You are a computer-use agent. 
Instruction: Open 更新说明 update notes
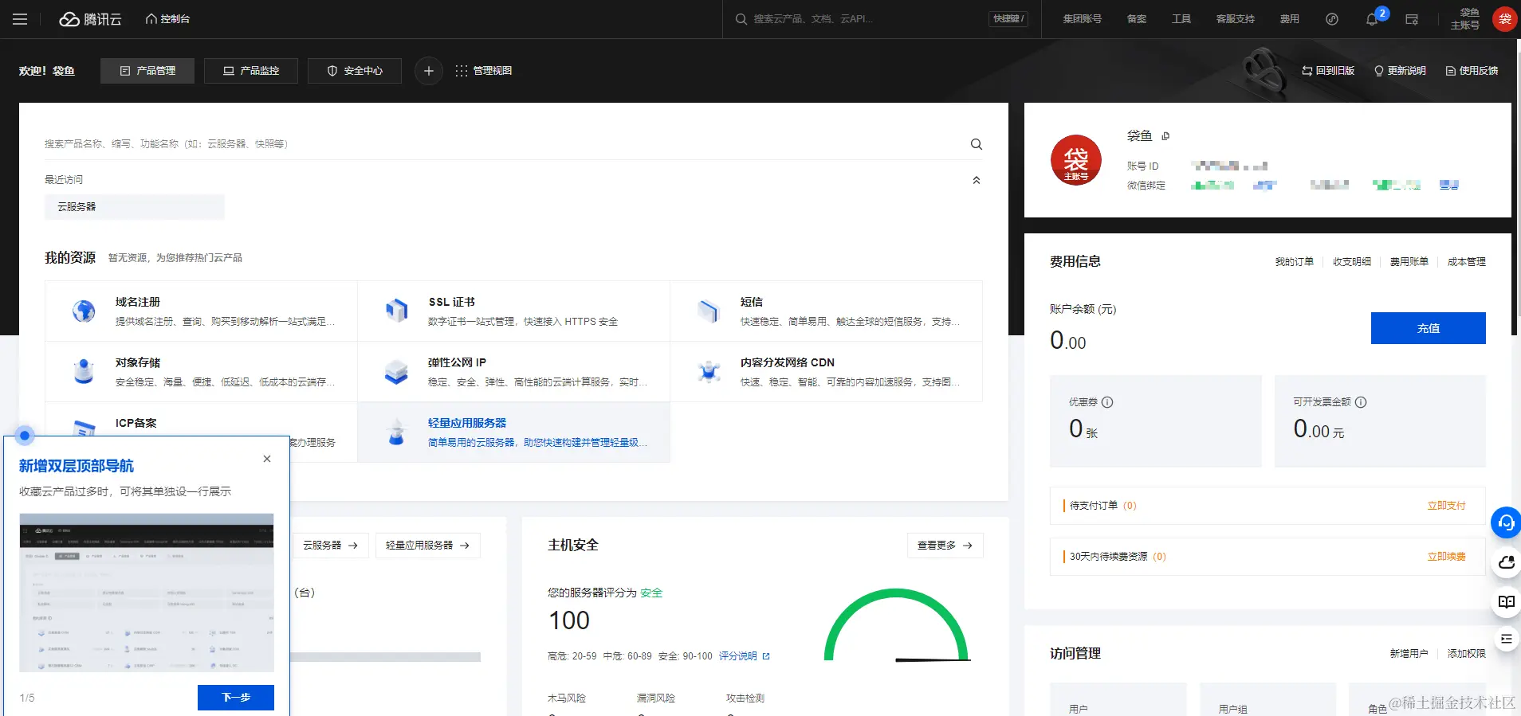(1400, 71)
